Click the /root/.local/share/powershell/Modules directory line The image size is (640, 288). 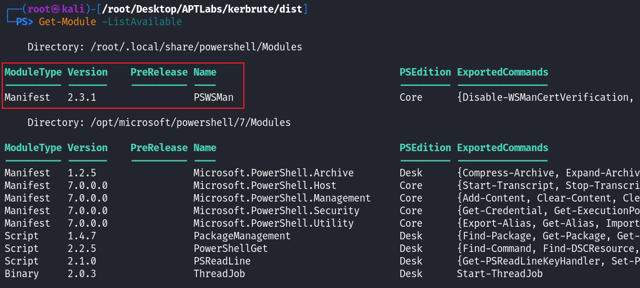click(x=164, y=47)
